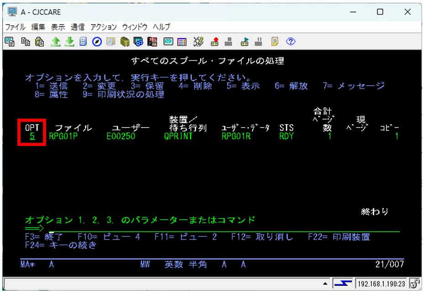Click the OPT input field for RPG01P
This screenshot has height=292, width=423.
[x=32, y=136]
